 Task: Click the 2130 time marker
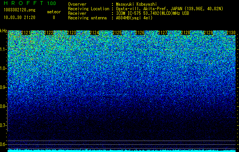coord(231,33)
